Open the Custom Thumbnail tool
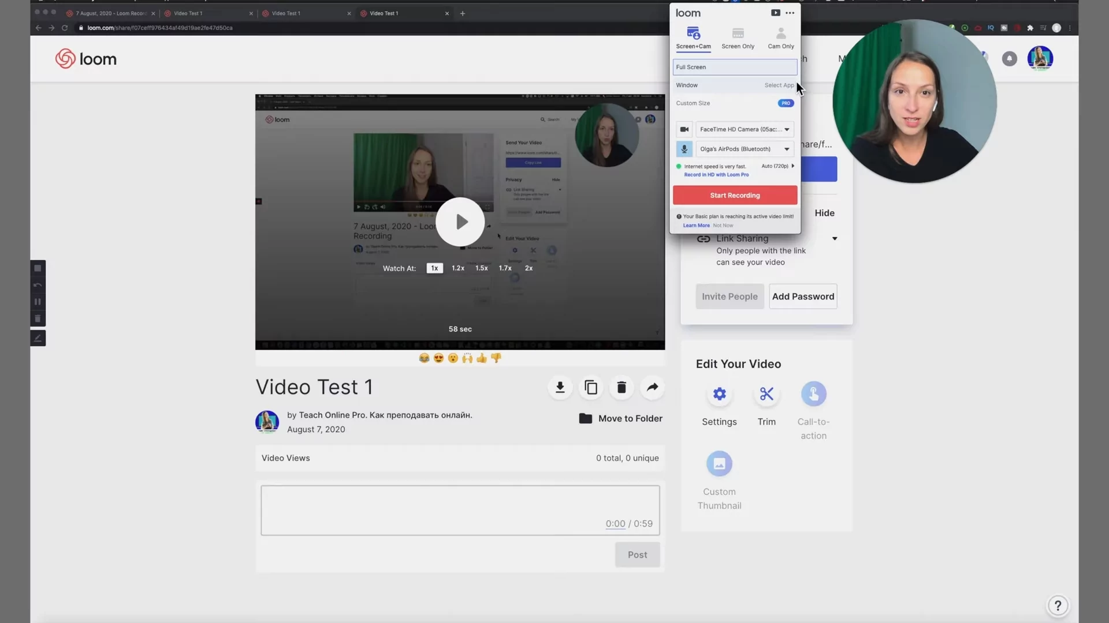The width and height of the screenshot is (1109, 623). [719, 464]
